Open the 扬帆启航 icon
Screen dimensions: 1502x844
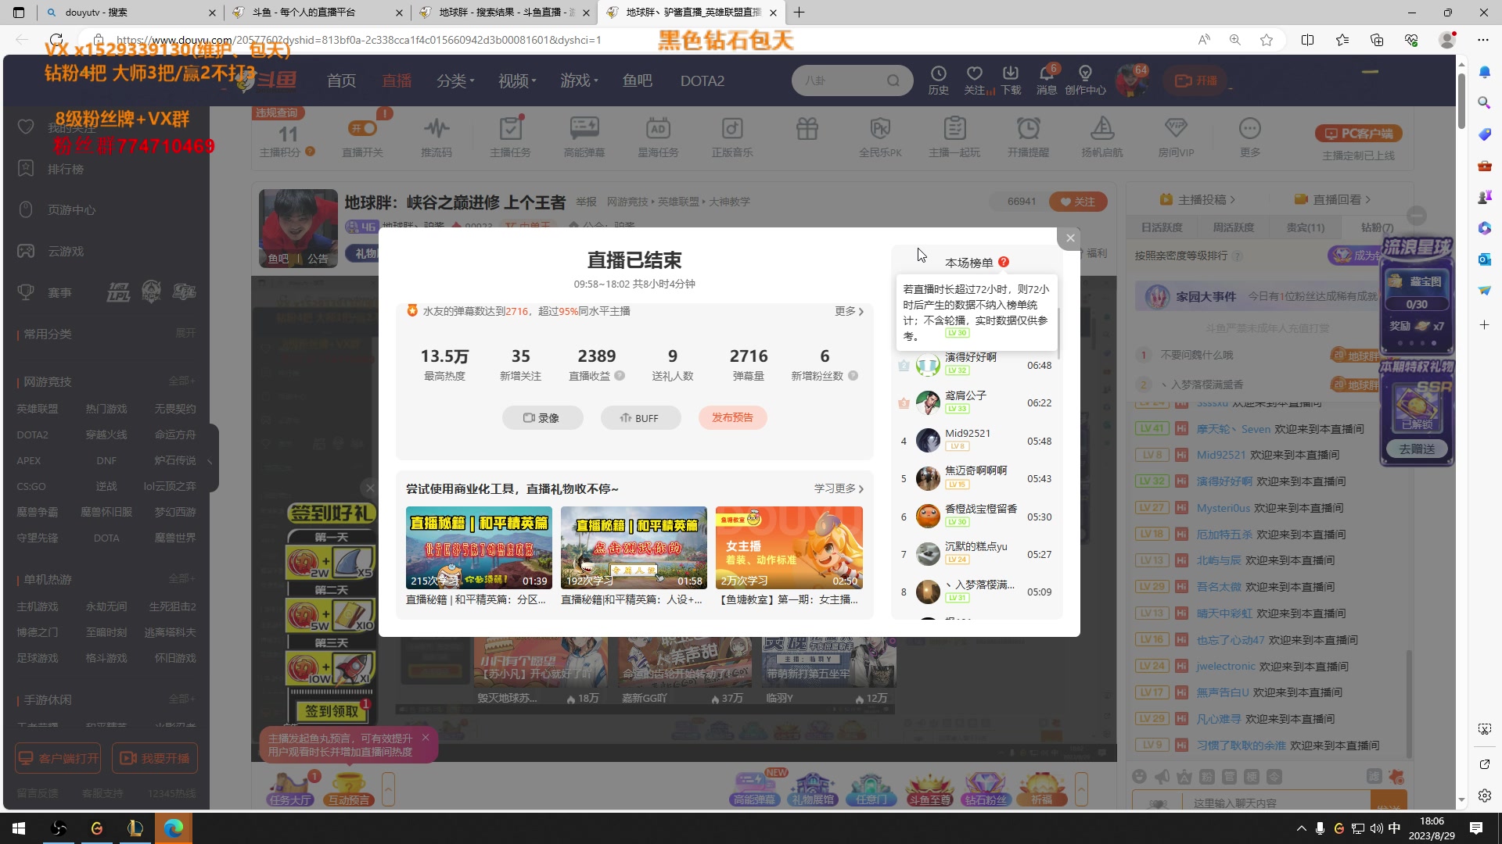click(1102, 137)
